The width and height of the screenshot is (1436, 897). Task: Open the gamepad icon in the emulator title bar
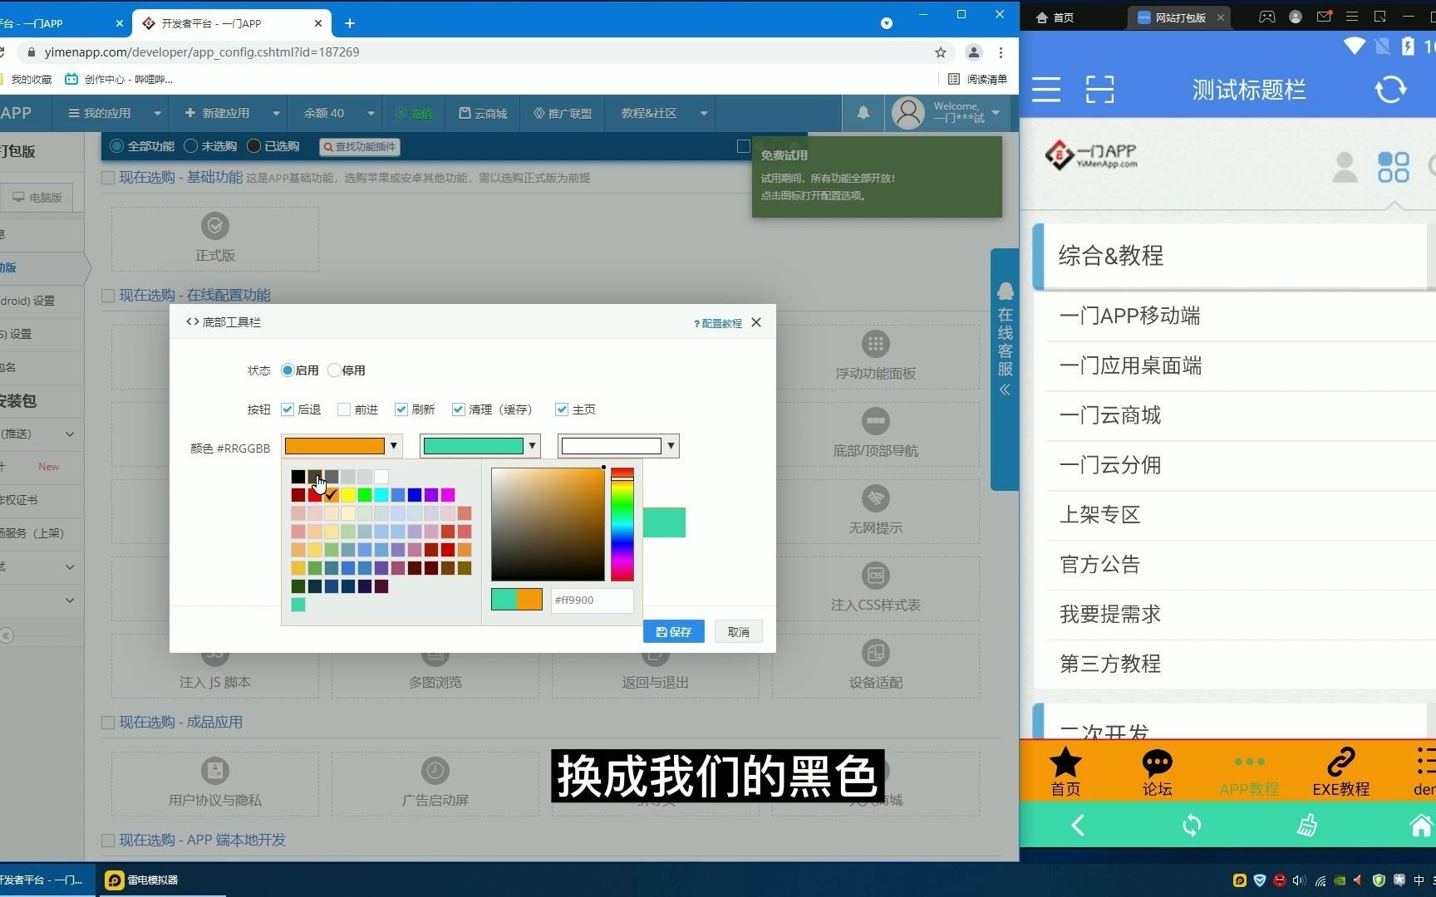[1266, 17]
